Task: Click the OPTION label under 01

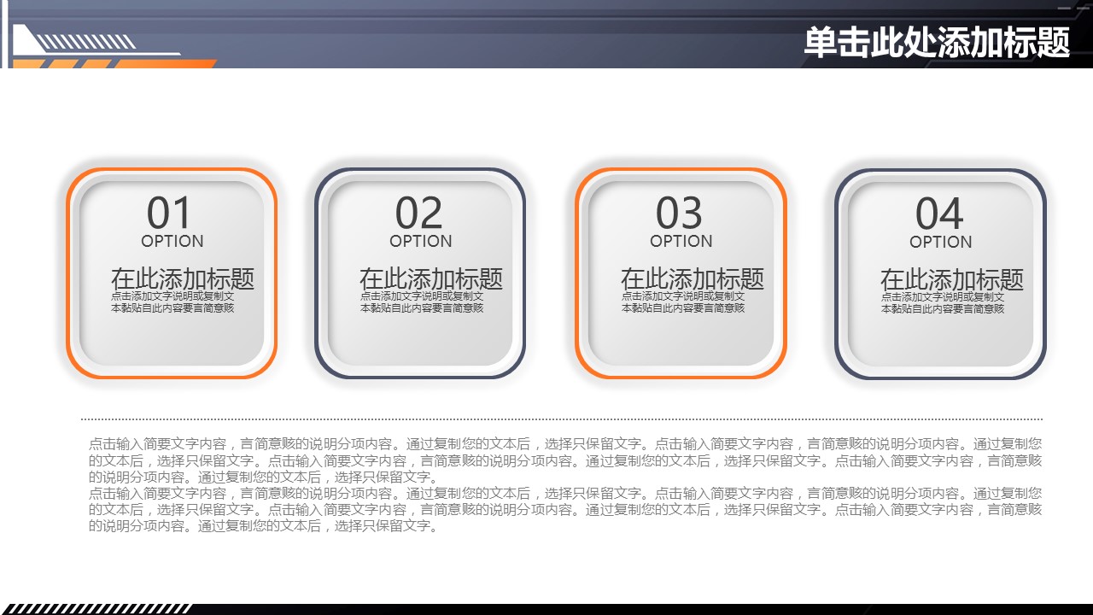Action: tap(172, 242)
